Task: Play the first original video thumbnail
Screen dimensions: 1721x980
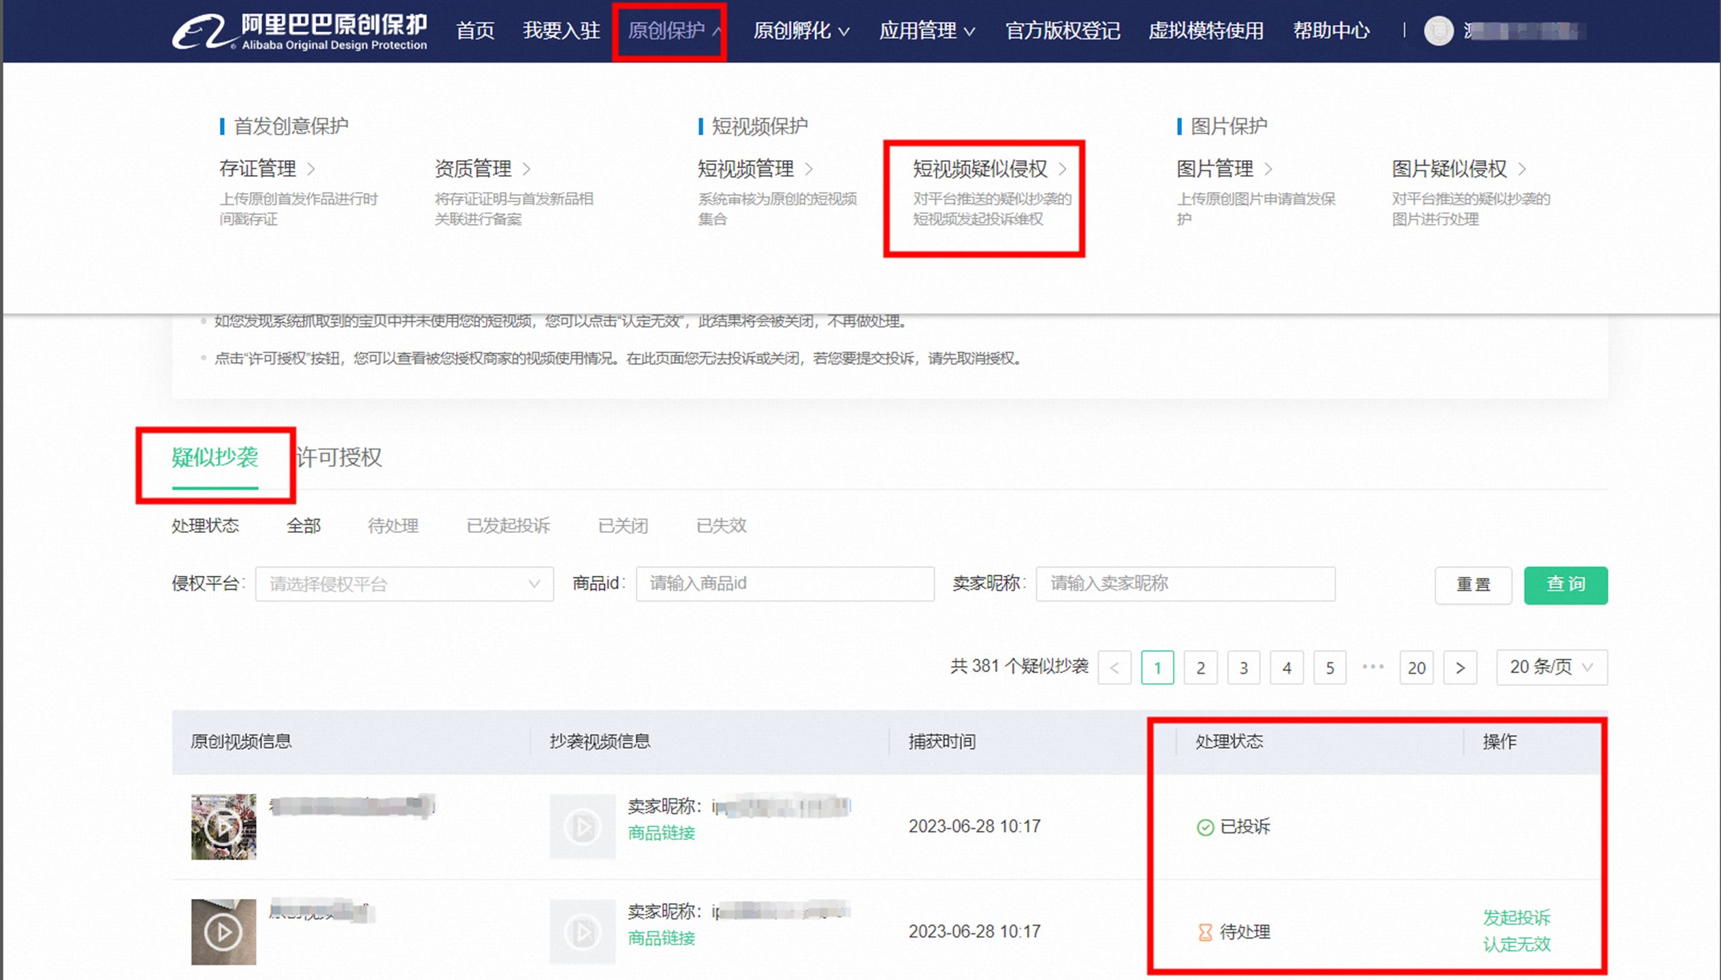Action: tap(223, 826)
